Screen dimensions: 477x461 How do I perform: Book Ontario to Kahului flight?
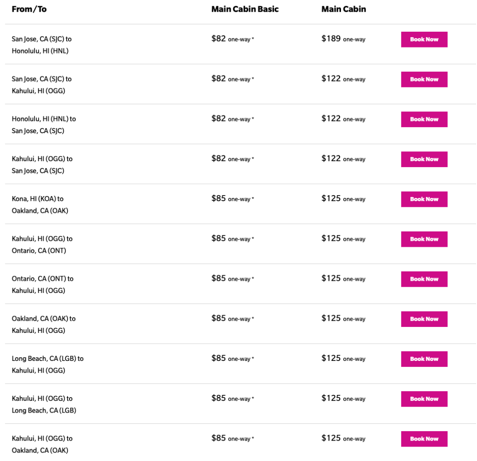click(x=424, y=279)
